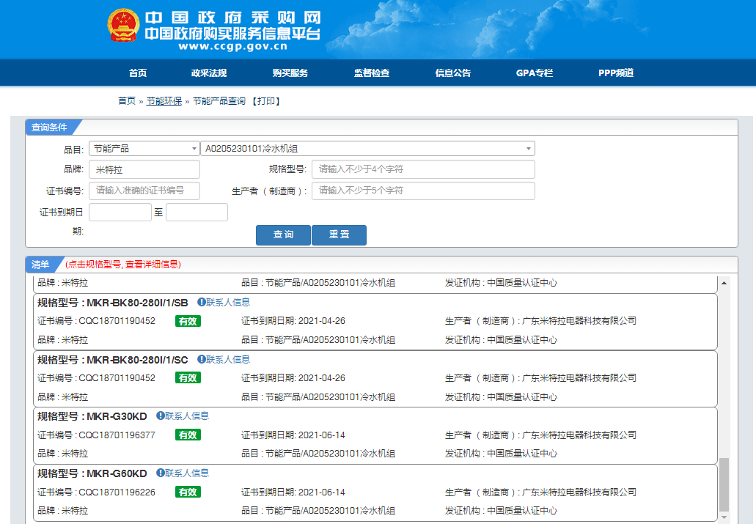This screenshot has width=756, height=524.
Task: Click the national emblem logo in header
Action: pos(123,25)
